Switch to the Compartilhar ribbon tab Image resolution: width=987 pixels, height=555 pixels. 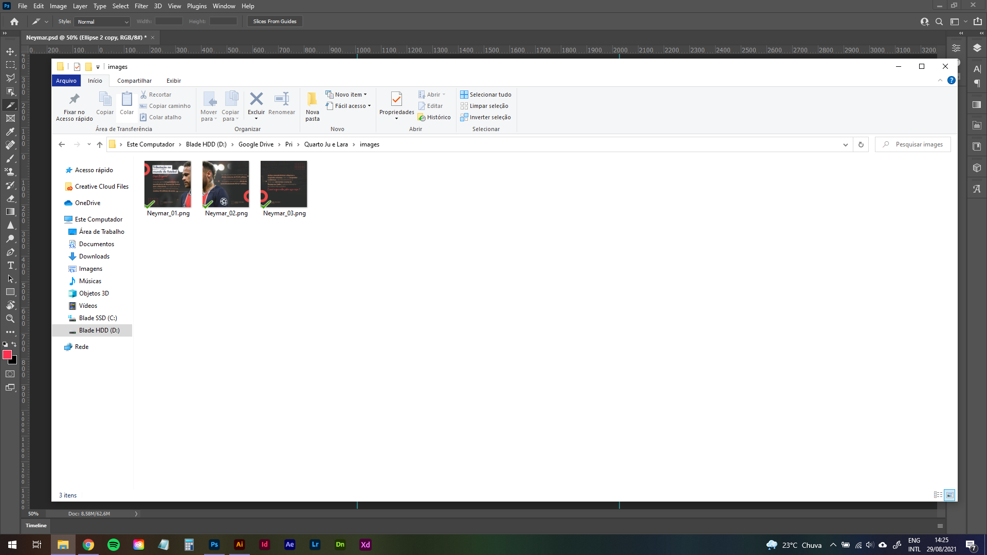[134, 81]
